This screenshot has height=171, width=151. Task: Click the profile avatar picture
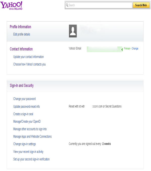coord(73,31)
